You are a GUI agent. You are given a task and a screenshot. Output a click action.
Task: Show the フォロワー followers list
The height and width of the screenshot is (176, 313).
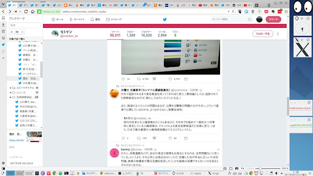(x=147, y=34)
